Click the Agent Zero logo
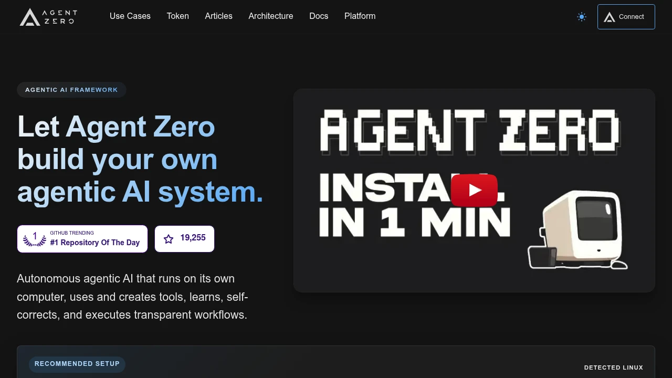Screen dimensions: 672x378 pyautogui.click(x=48, y=17)
